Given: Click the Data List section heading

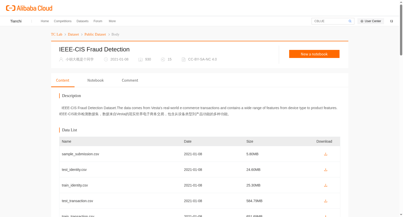Looking at the screenshot, I should [70, 130].
